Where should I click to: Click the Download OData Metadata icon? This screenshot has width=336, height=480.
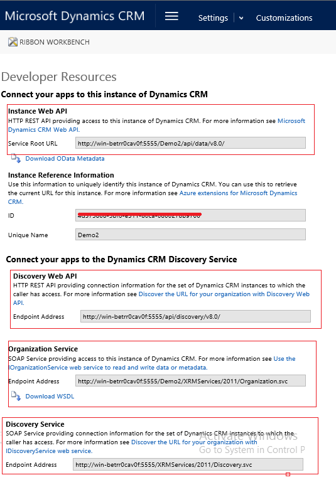coord(16,158)
